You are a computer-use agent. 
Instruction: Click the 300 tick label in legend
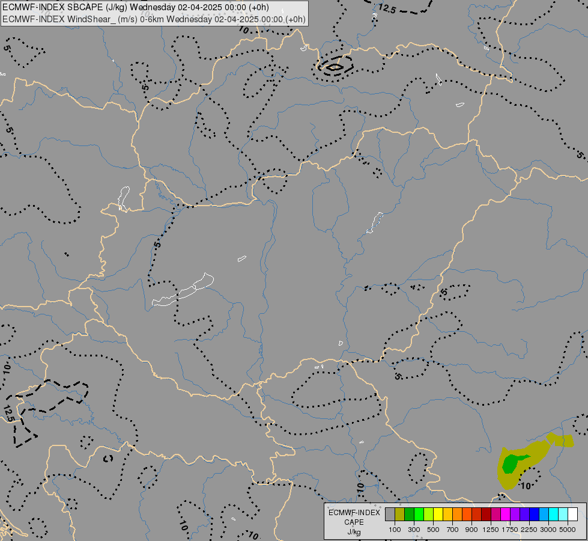click(414, 530)
